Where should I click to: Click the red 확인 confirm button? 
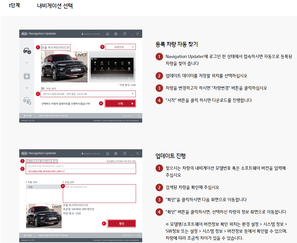point(122,224)
